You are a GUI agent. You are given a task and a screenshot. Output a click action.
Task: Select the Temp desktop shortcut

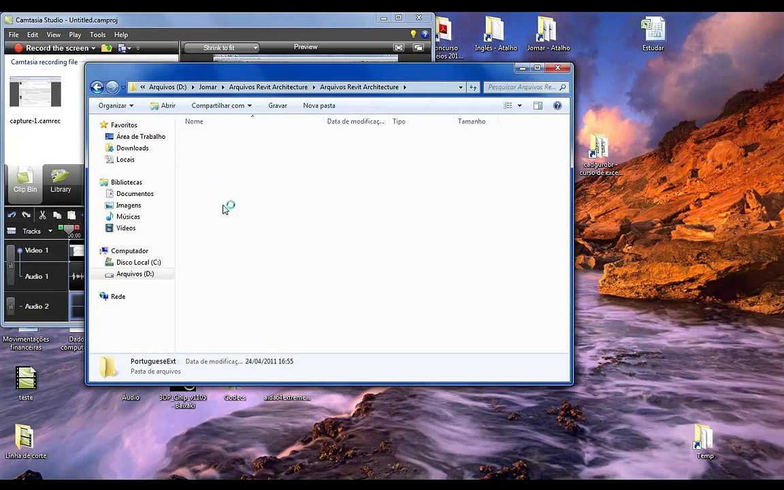point(704,442)
